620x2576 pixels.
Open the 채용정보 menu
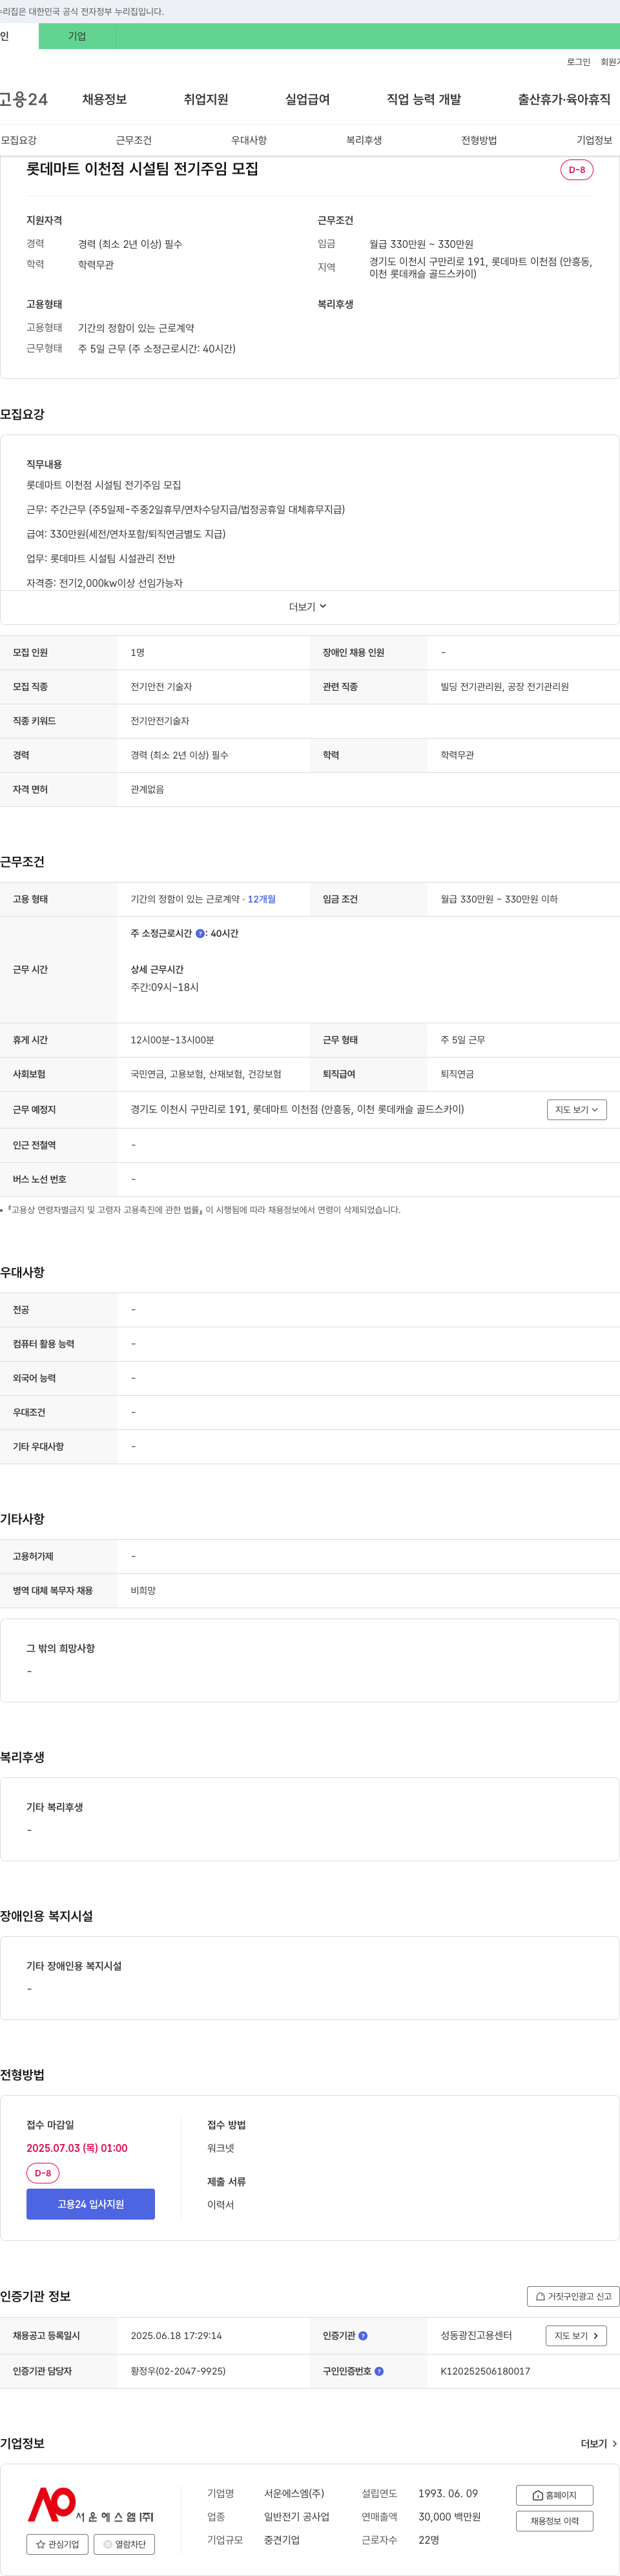click(104, 99)
